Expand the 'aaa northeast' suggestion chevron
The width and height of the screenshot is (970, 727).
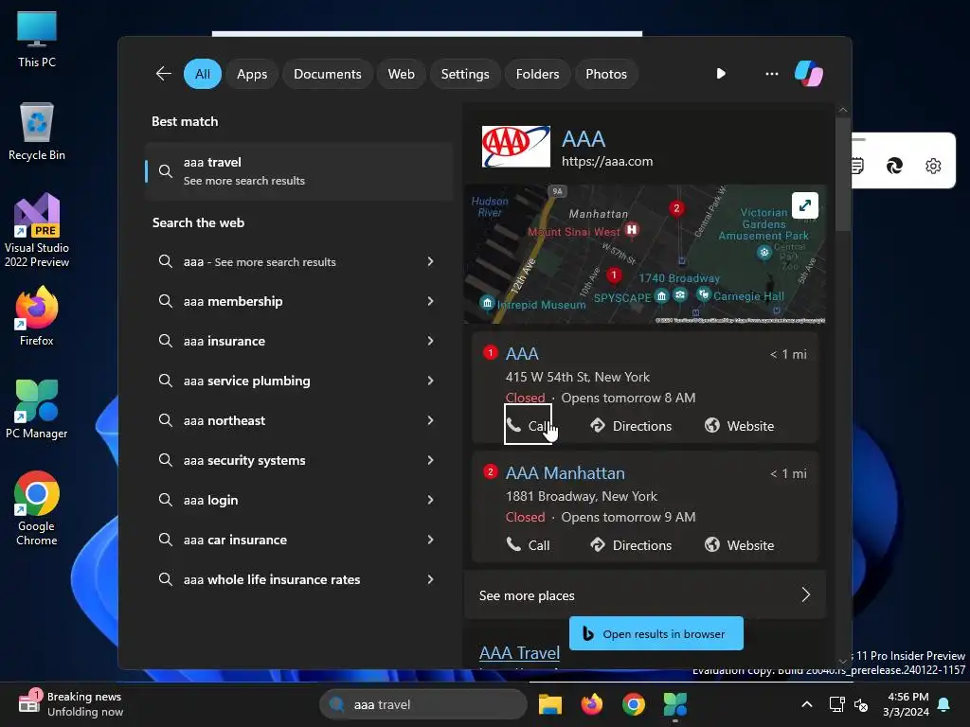431,420
